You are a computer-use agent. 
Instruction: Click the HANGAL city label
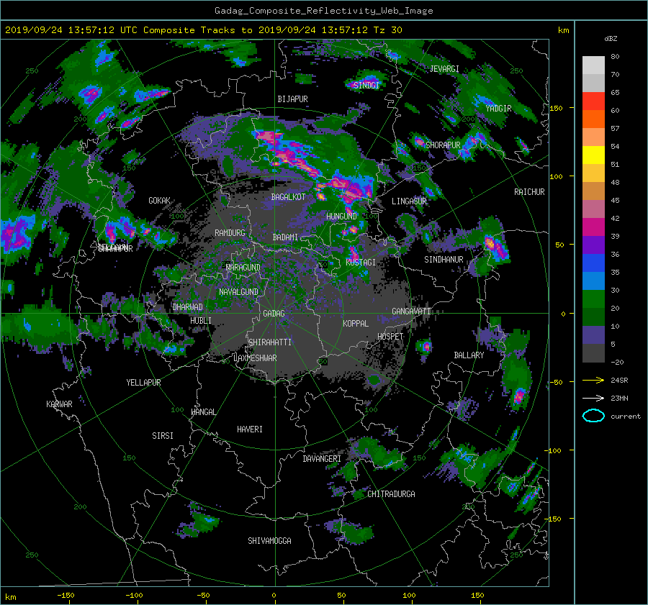point(204,412)
